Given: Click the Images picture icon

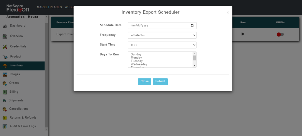Looking at the screenshot, I should coord(5,74).
